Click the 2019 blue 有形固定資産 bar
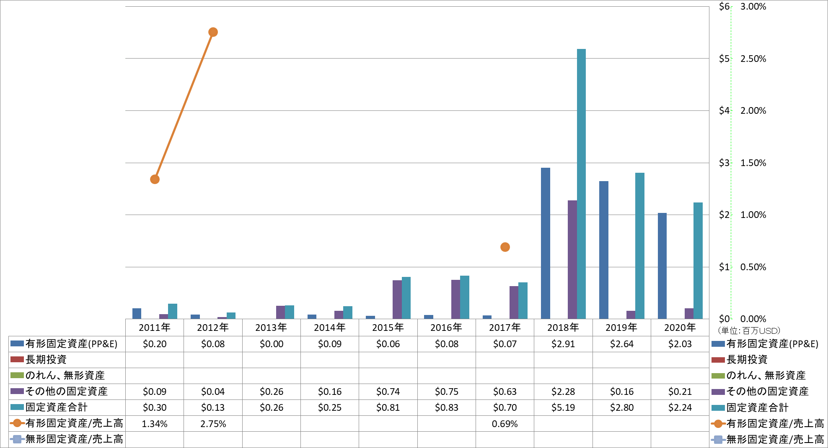Viewport: 828px width, 448px height. pos(603,250)
